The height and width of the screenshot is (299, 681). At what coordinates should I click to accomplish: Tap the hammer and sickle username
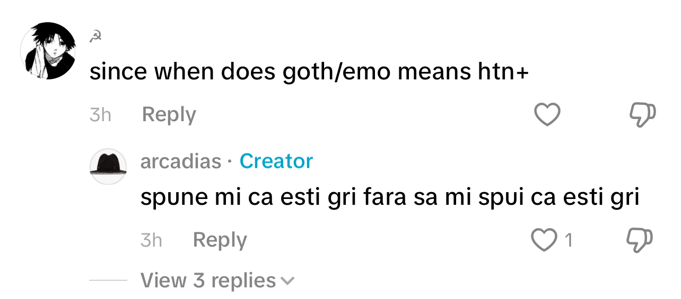tap(96, 37)
